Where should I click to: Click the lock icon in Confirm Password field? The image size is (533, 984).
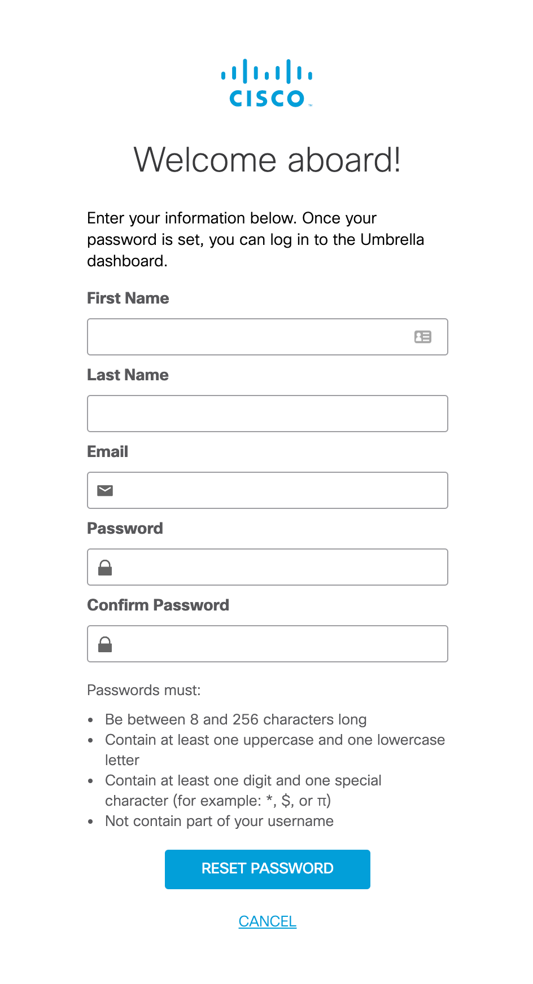pos(105,644)
